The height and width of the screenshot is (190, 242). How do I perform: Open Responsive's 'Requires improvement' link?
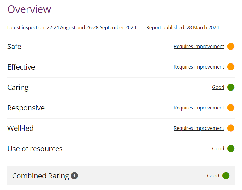(x=199, y=108)
